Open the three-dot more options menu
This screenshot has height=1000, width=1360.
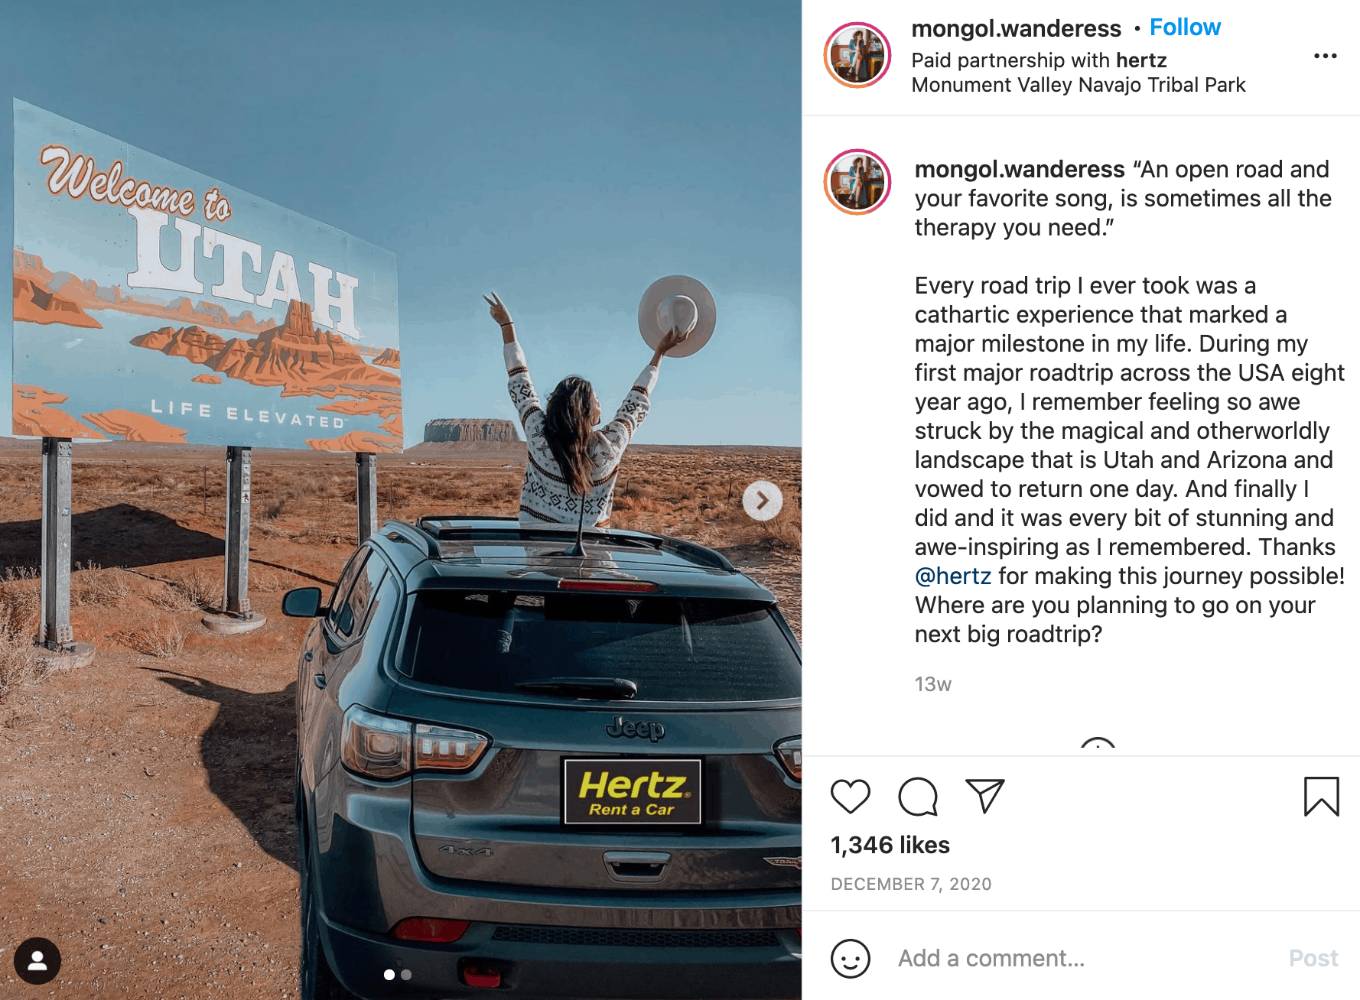coord(1325,56)
